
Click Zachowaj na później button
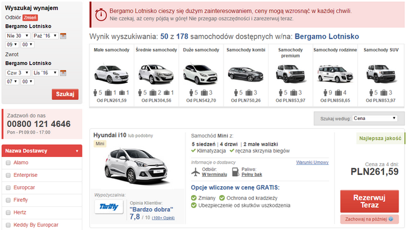[x=370, y=219]
